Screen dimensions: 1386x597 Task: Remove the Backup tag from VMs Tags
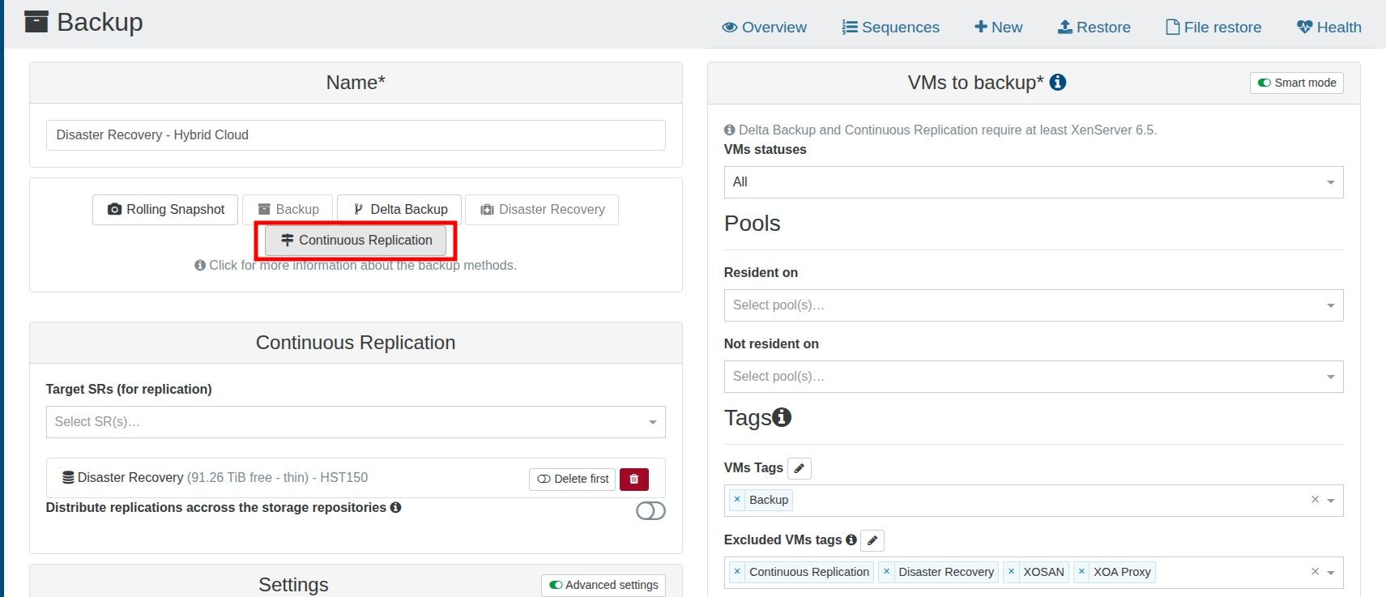737,500
